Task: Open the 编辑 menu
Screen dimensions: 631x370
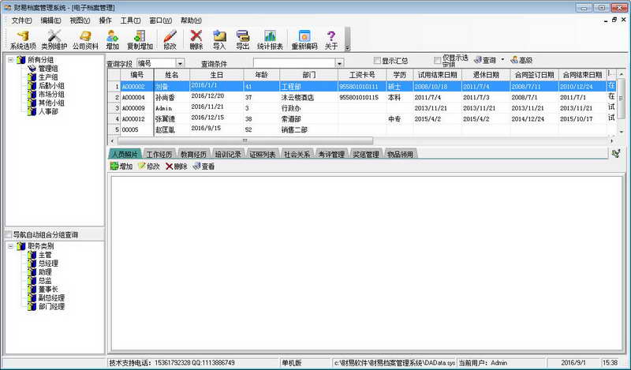Action: click(x=50, y=21)
